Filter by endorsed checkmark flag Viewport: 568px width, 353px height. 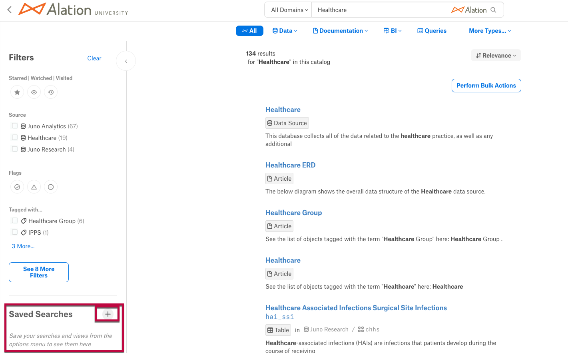click(x=17, y=187)
